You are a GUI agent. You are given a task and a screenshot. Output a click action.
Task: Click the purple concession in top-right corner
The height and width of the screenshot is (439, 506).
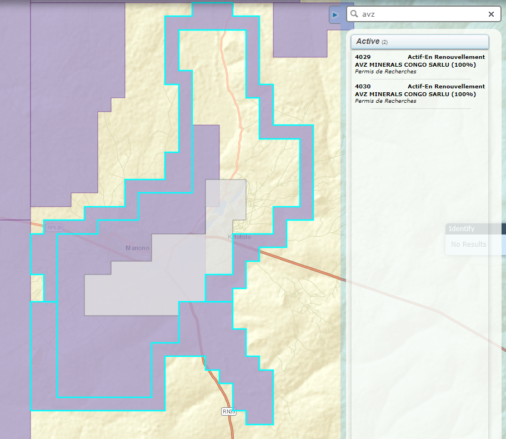click(305, 31)
